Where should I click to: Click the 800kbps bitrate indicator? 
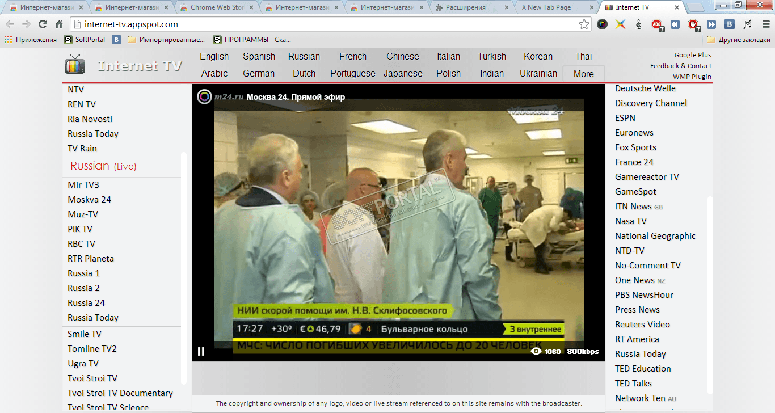(583, 352)
